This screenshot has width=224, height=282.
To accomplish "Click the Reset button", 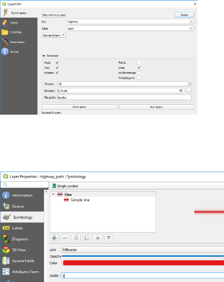I will point(184,15).
